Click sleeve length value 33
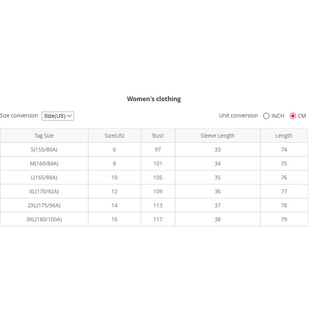Image resolution: width=310 pixels, height=310 pixels. (217, 150)
